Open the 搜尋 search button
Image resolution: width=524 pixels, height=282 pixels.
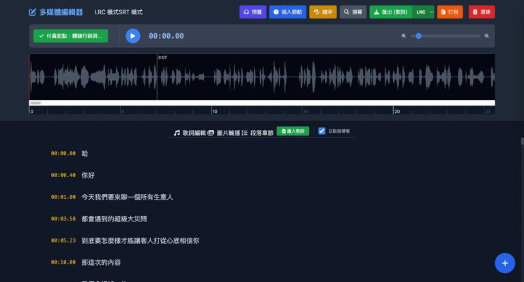353,12
